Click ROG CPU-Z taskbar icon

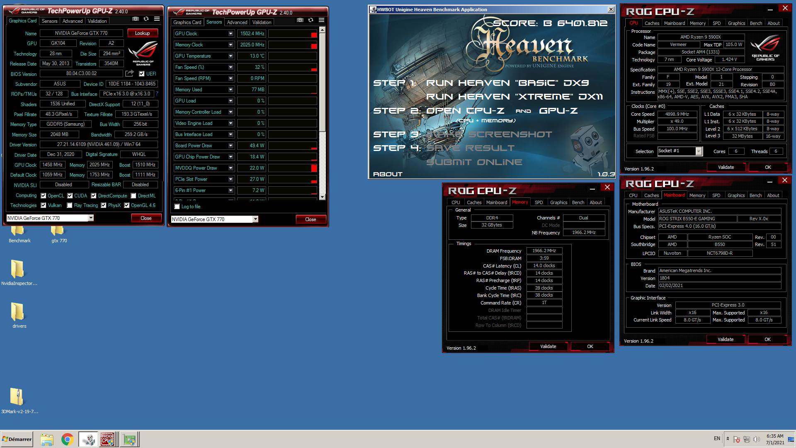pyautogui.click(x=107, y=439)
